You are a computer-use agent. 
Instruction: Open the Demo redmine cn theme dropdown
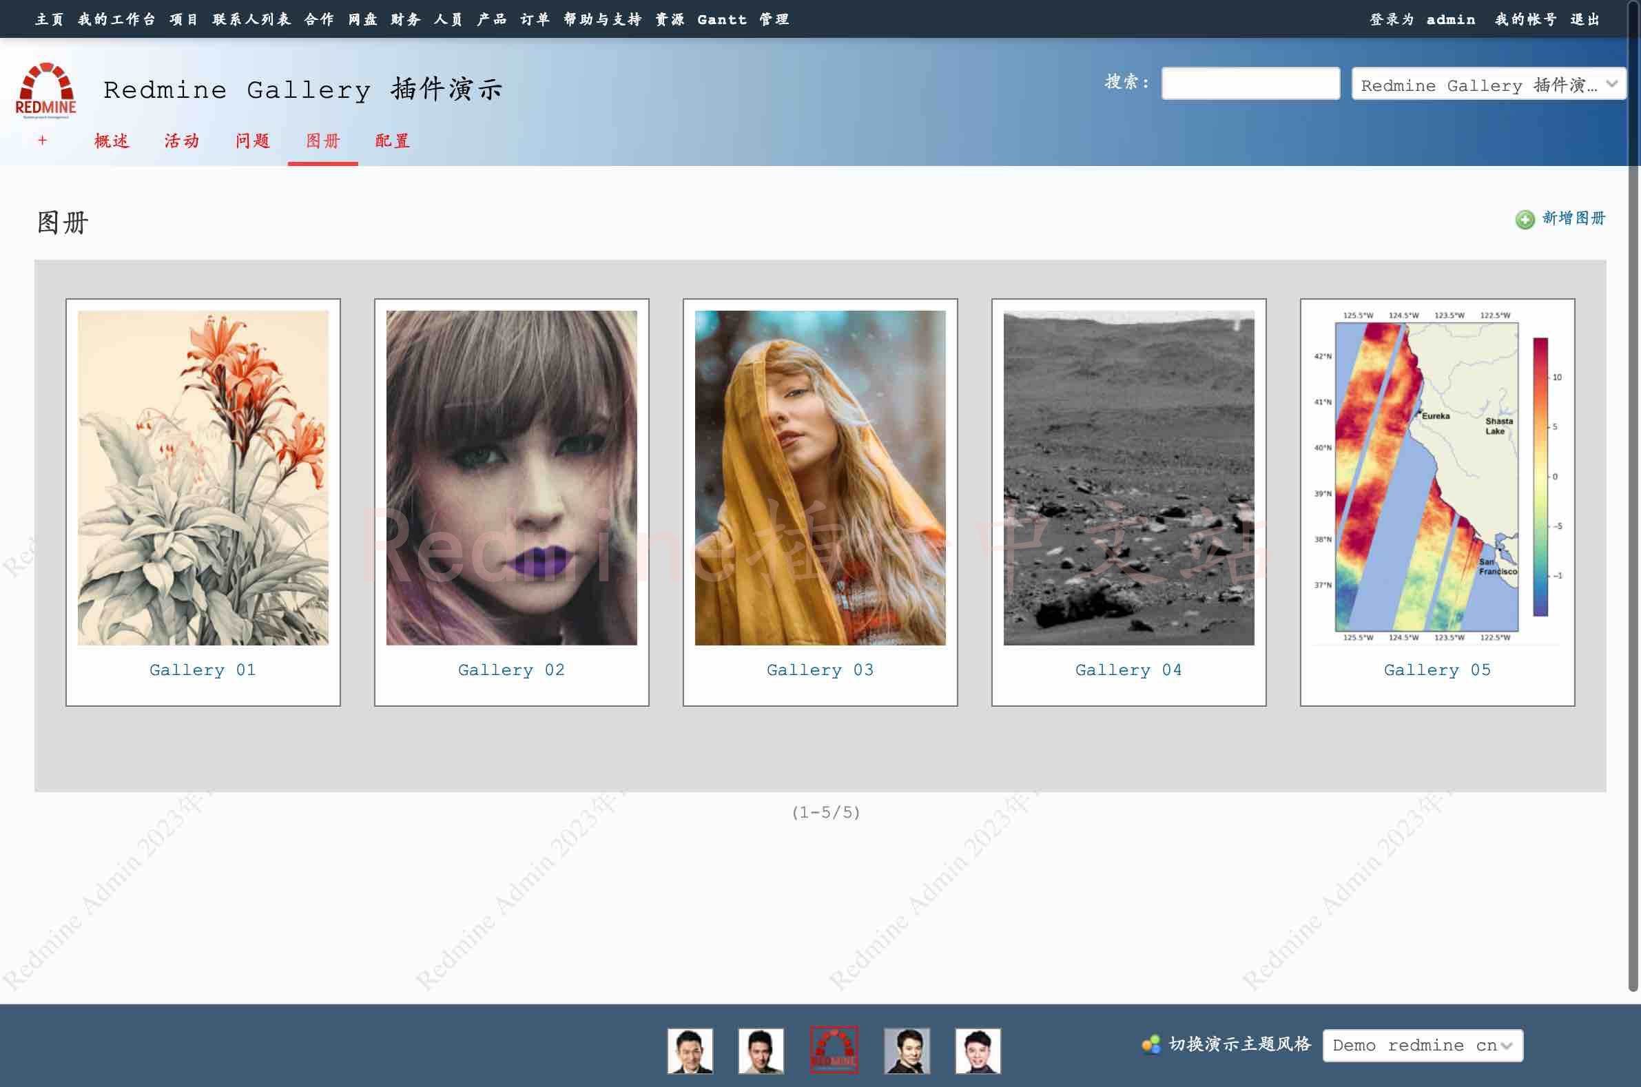coord(1423,1046)
